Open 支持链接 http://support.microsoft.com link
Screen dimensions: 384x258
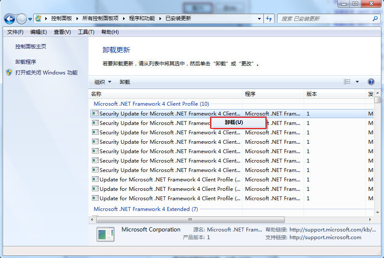(325, 237)
